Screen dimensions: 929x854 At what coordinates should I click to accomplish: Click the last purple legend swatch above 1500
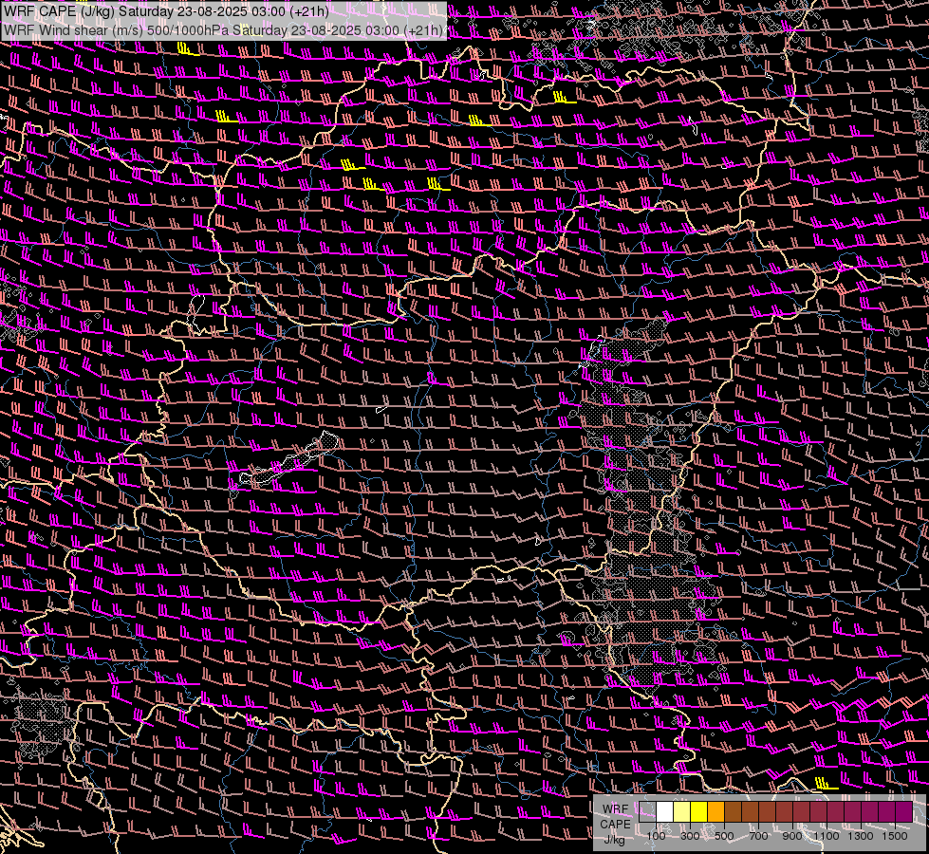[x=903, y=811]
